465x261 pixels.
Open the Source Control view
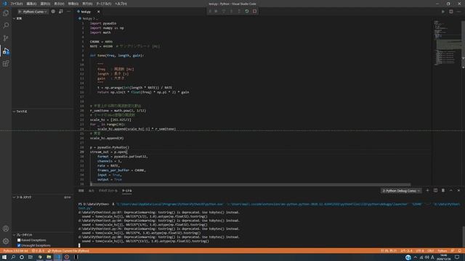[x=6, y=38]
